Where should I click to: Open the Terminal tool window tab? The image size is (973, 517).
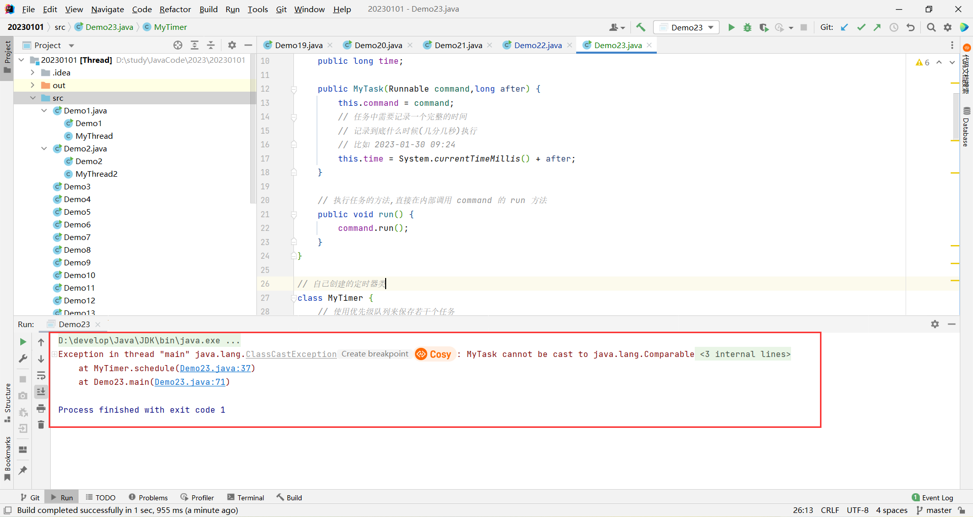246,498
